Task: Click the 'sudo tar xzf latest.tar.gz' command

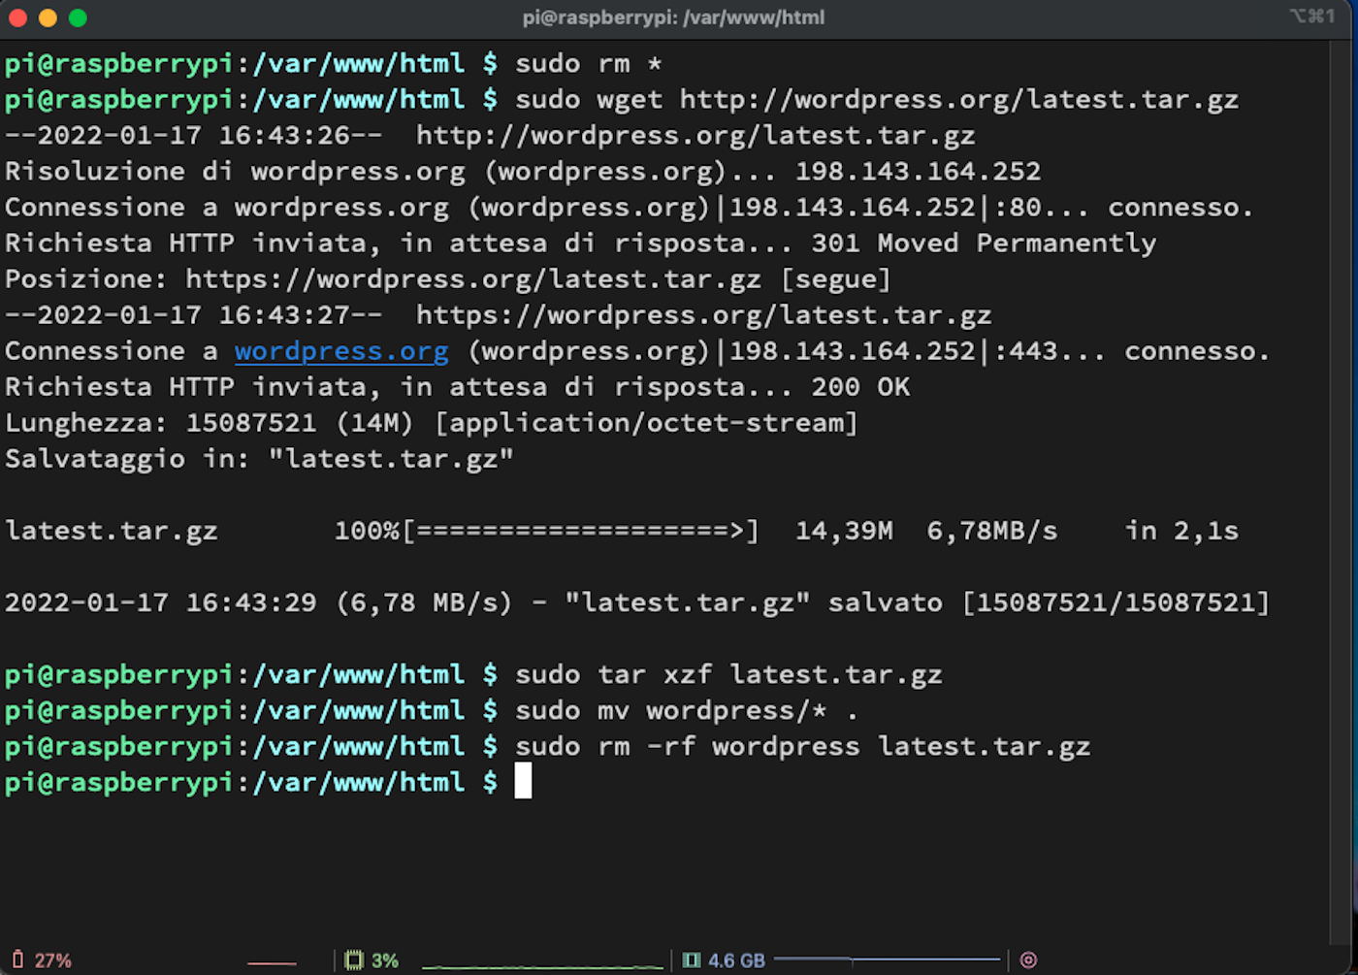Action: (727, 674)
